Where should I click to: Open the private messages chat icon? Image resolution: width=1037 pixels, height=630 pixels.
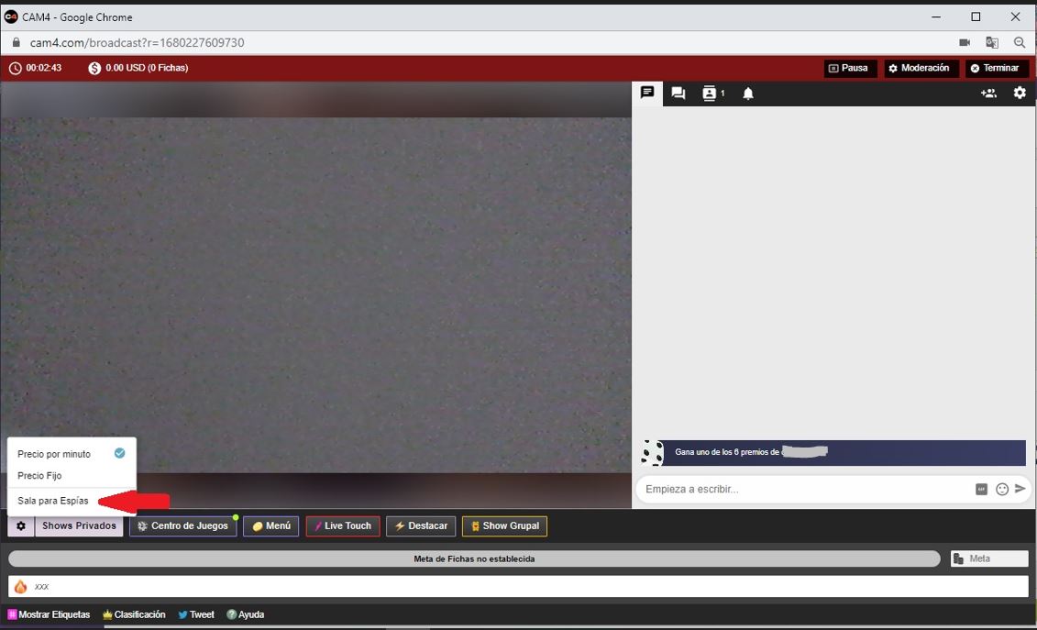pyautogui.click(x=678, y=93)
